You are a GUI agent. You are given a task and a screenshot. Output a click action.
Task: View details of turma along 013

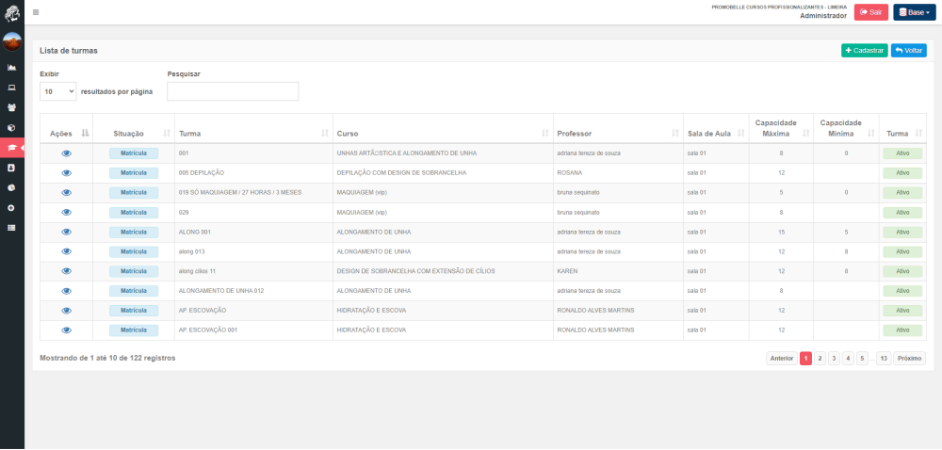pos(66,252)
